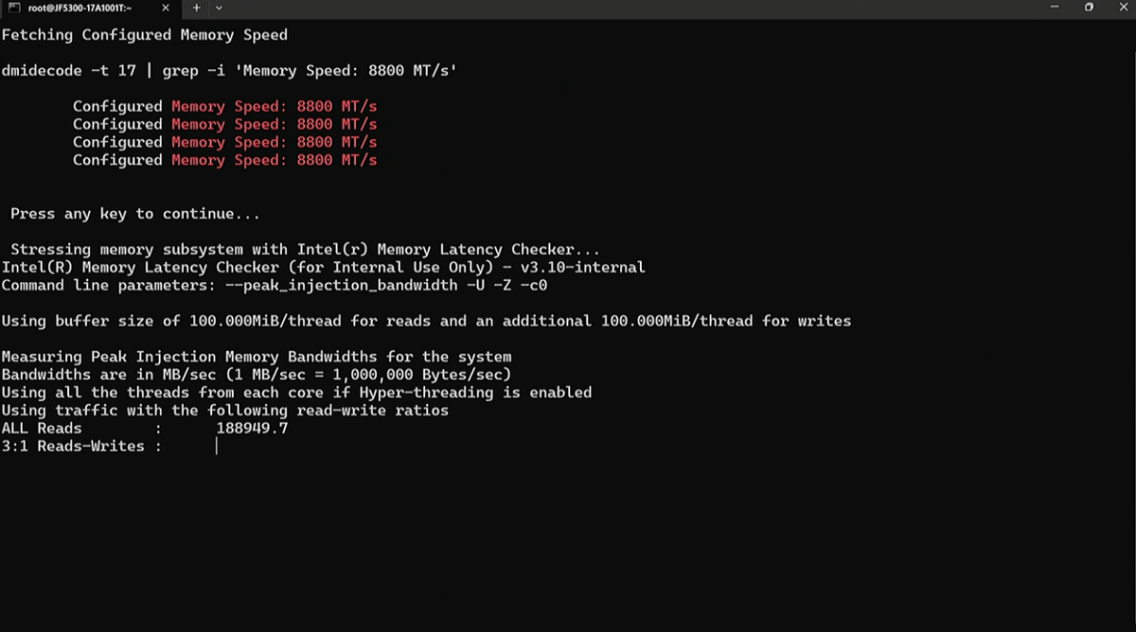Viewport: 1136px width, 632px height.
Task: Expand the new tab profile dropdown
Action: [x=219, y=8]
